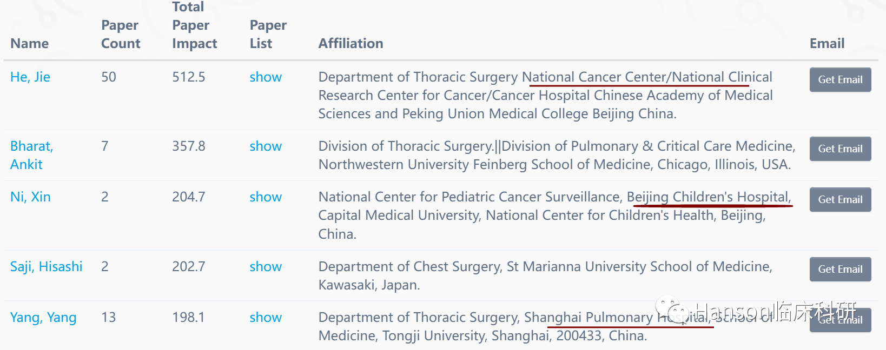This screenshot has height=350, width=886.
Task: Get Email for He, Jie
Action: (840, 80)
